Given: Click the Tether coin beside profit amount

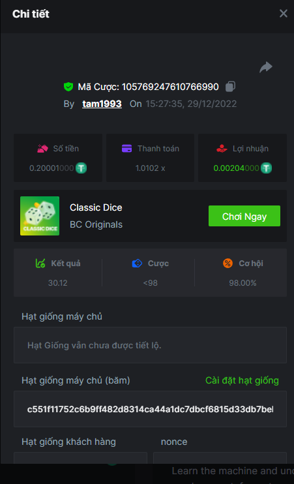Looking at the screenshot, I should pyautogui.click(x=266, y=168).
